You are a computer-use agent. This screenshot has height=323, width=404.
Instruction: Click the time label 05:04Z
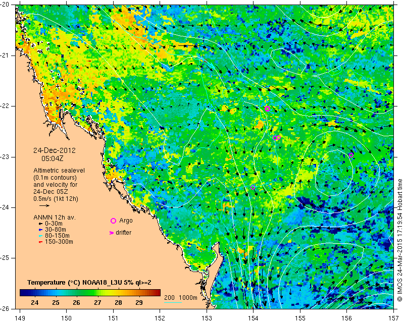pos(53,158)
